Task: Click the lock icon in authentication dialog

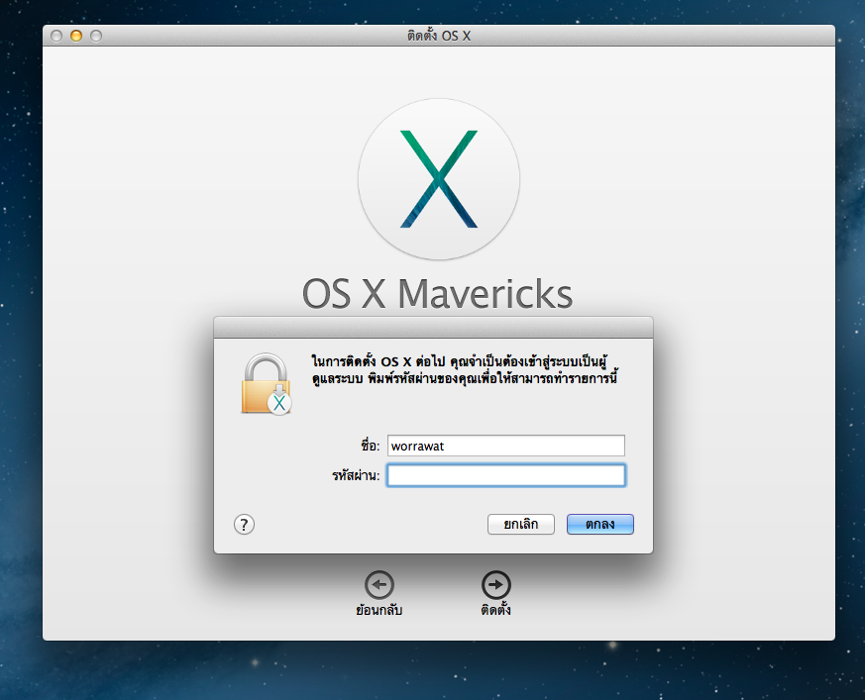Action: [x=266, y=384]
